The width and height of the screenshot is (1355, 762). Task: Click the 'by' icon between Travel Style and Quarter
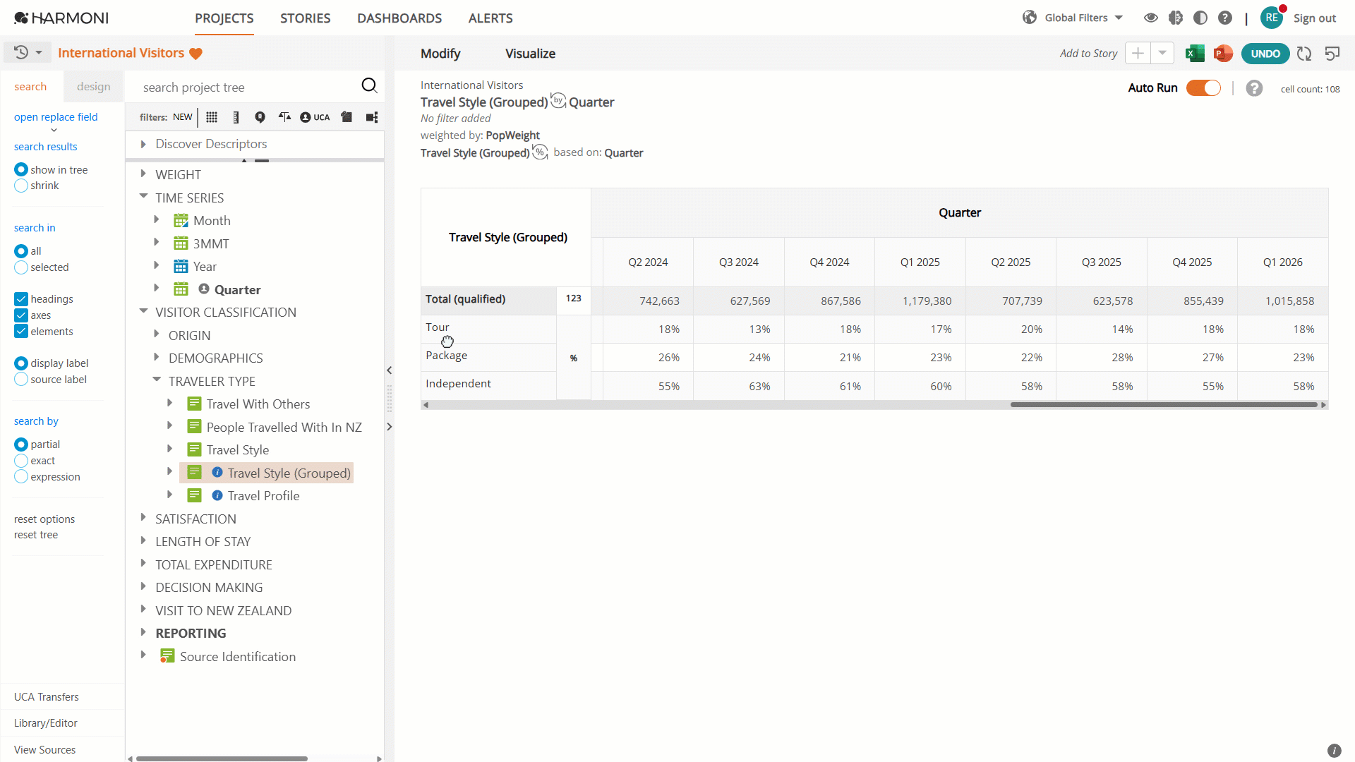tap(558, 100)
